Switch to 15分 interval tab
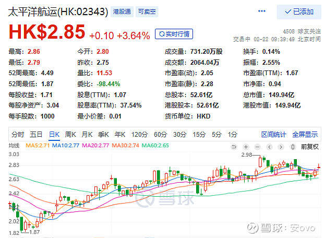The width and height of the screenshot is (325, 238). pyautogui.click(x=199, y=135)
